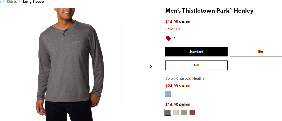The image size is (282, 121).
Task: Click the Save 58% discount text
Action: pyautogui.click(x=173, y=29)
